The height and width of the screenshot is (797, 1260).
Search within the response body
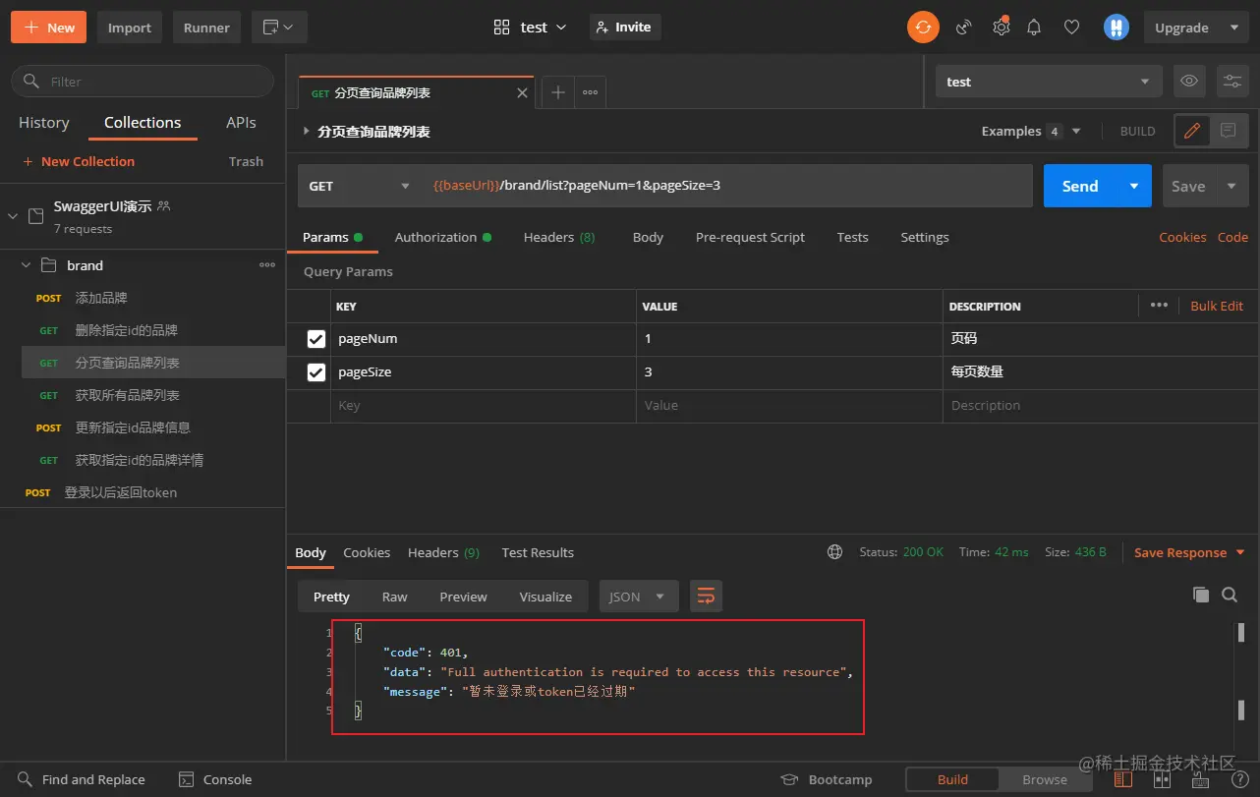[x=1230, y=595]
